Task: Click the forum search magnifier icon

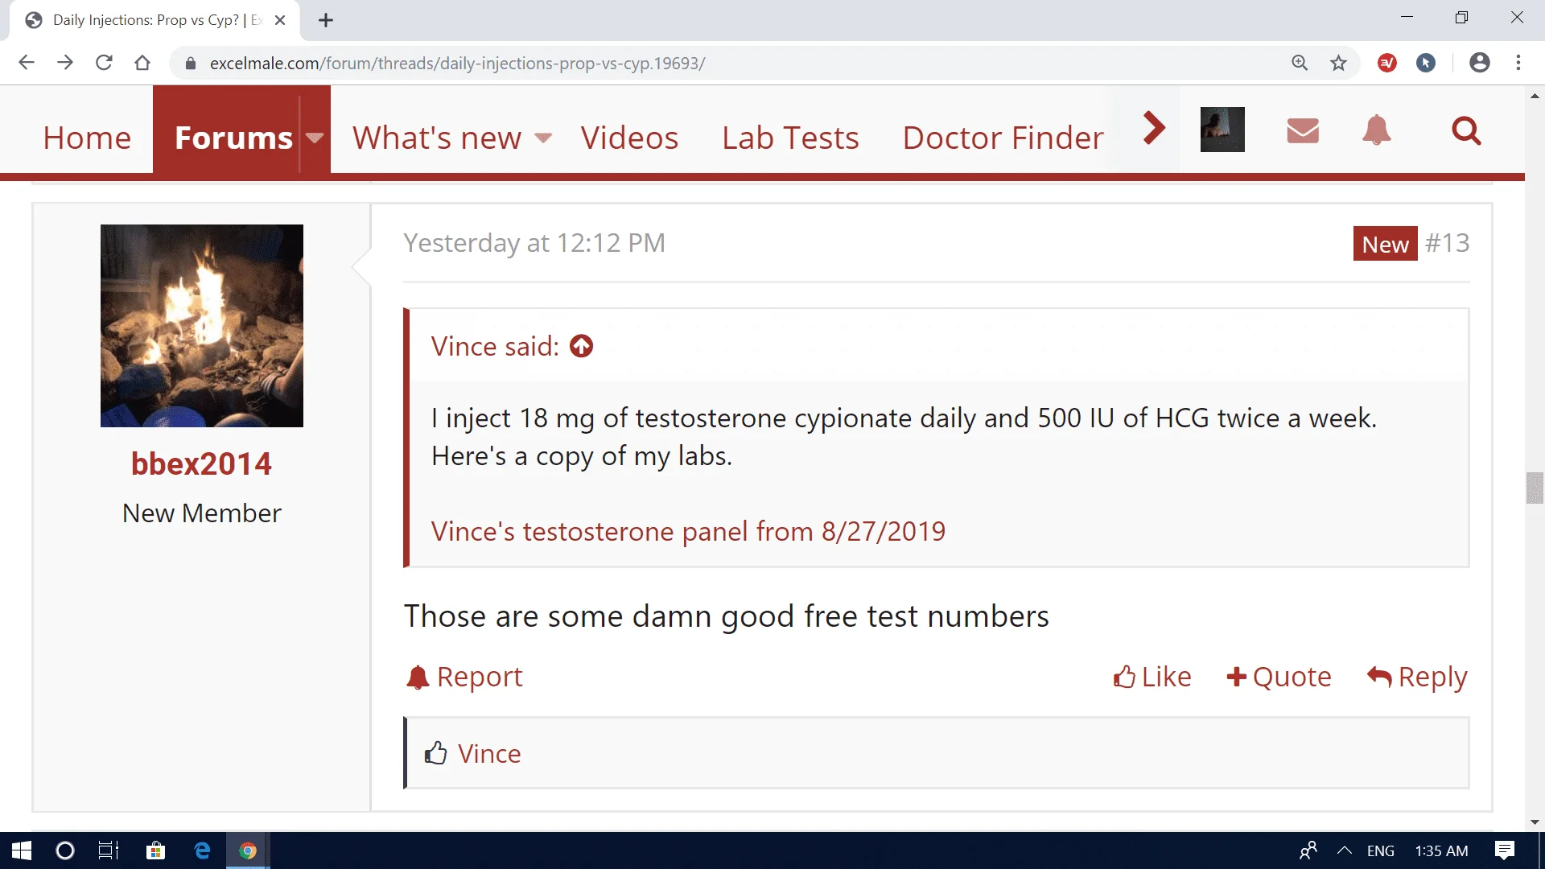Action: [x=1466, y=130]
